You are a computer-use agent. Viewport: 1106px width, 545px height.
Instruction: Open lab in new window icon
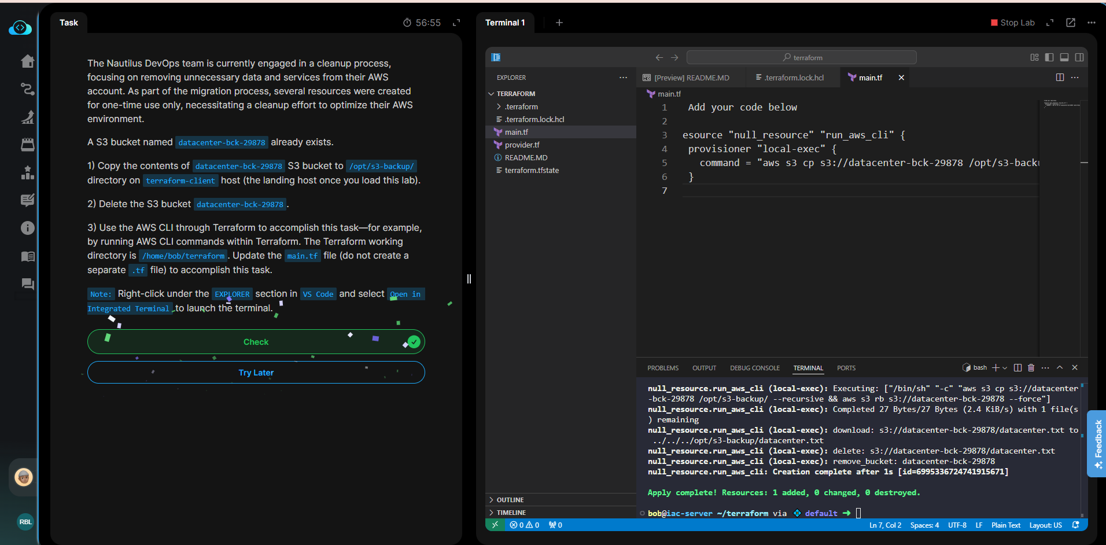pyautogui.click(x=1071, y=23)
